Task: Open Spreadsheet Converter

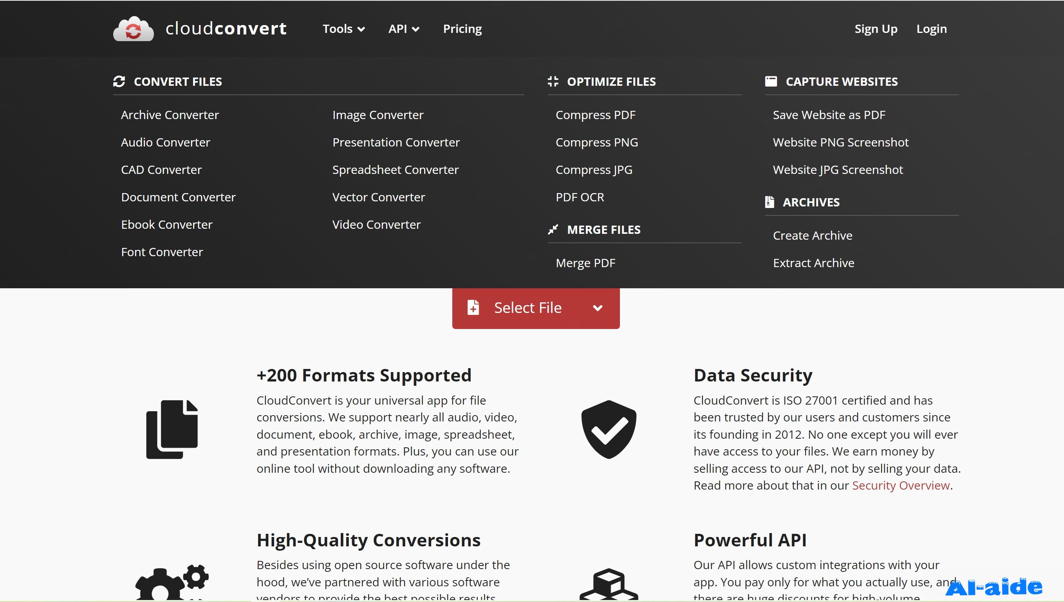Action: (396, 170)
